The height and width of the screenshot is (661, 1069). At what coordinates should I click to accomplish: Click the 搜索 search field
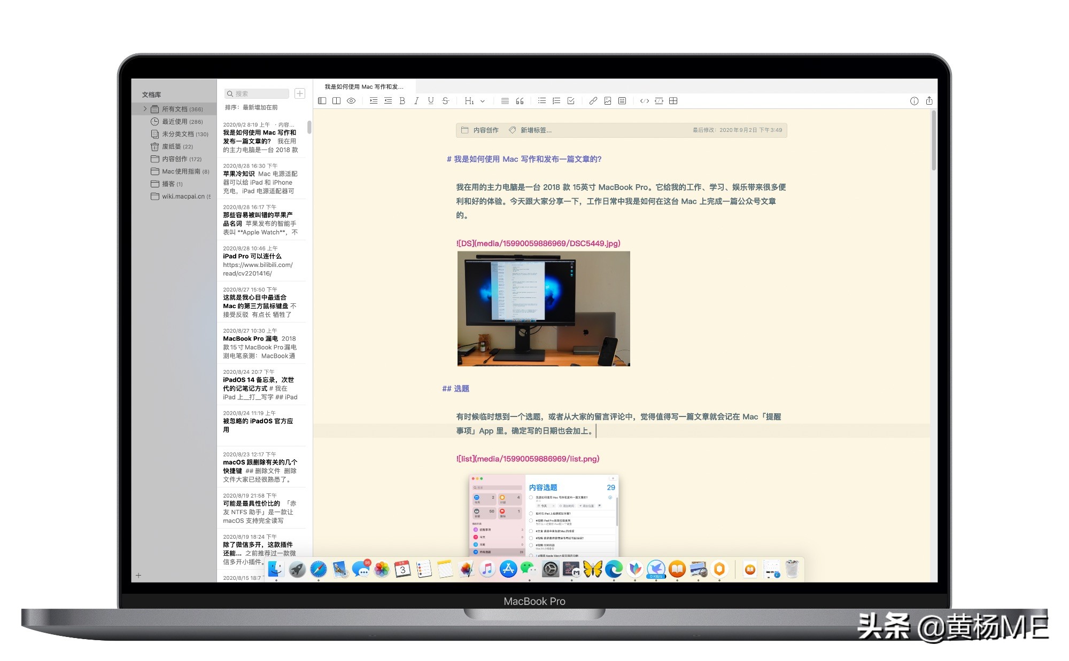[256, 93]
